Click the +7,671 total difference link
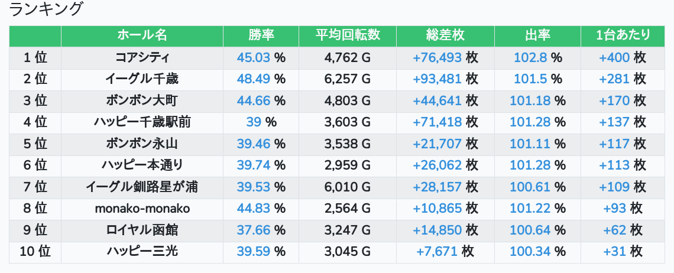 pos(438,252)
